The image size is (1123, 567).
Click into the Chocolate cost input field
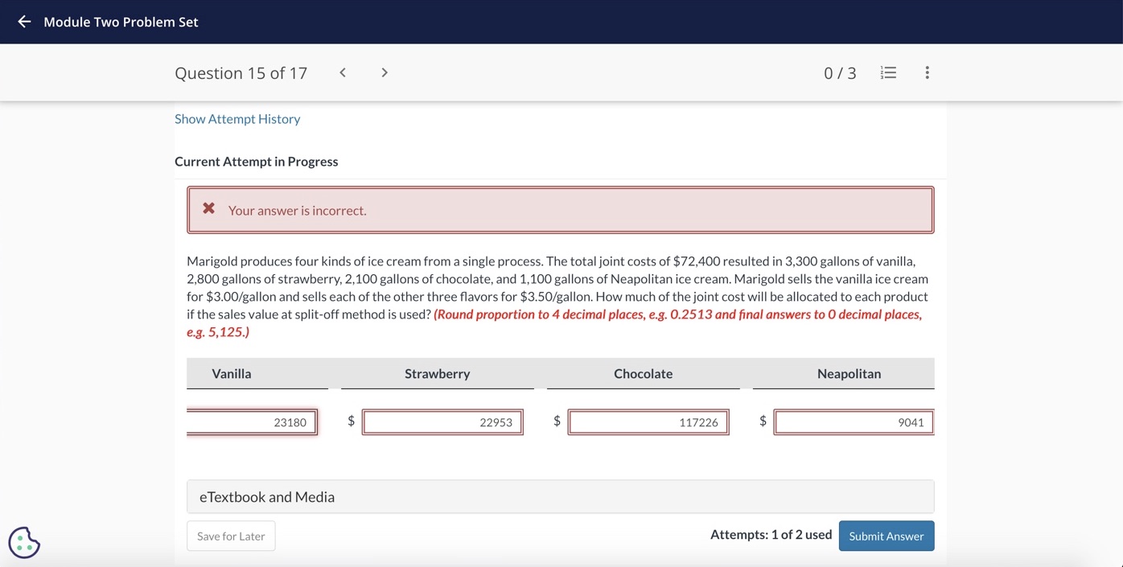[x=648, y=422]
